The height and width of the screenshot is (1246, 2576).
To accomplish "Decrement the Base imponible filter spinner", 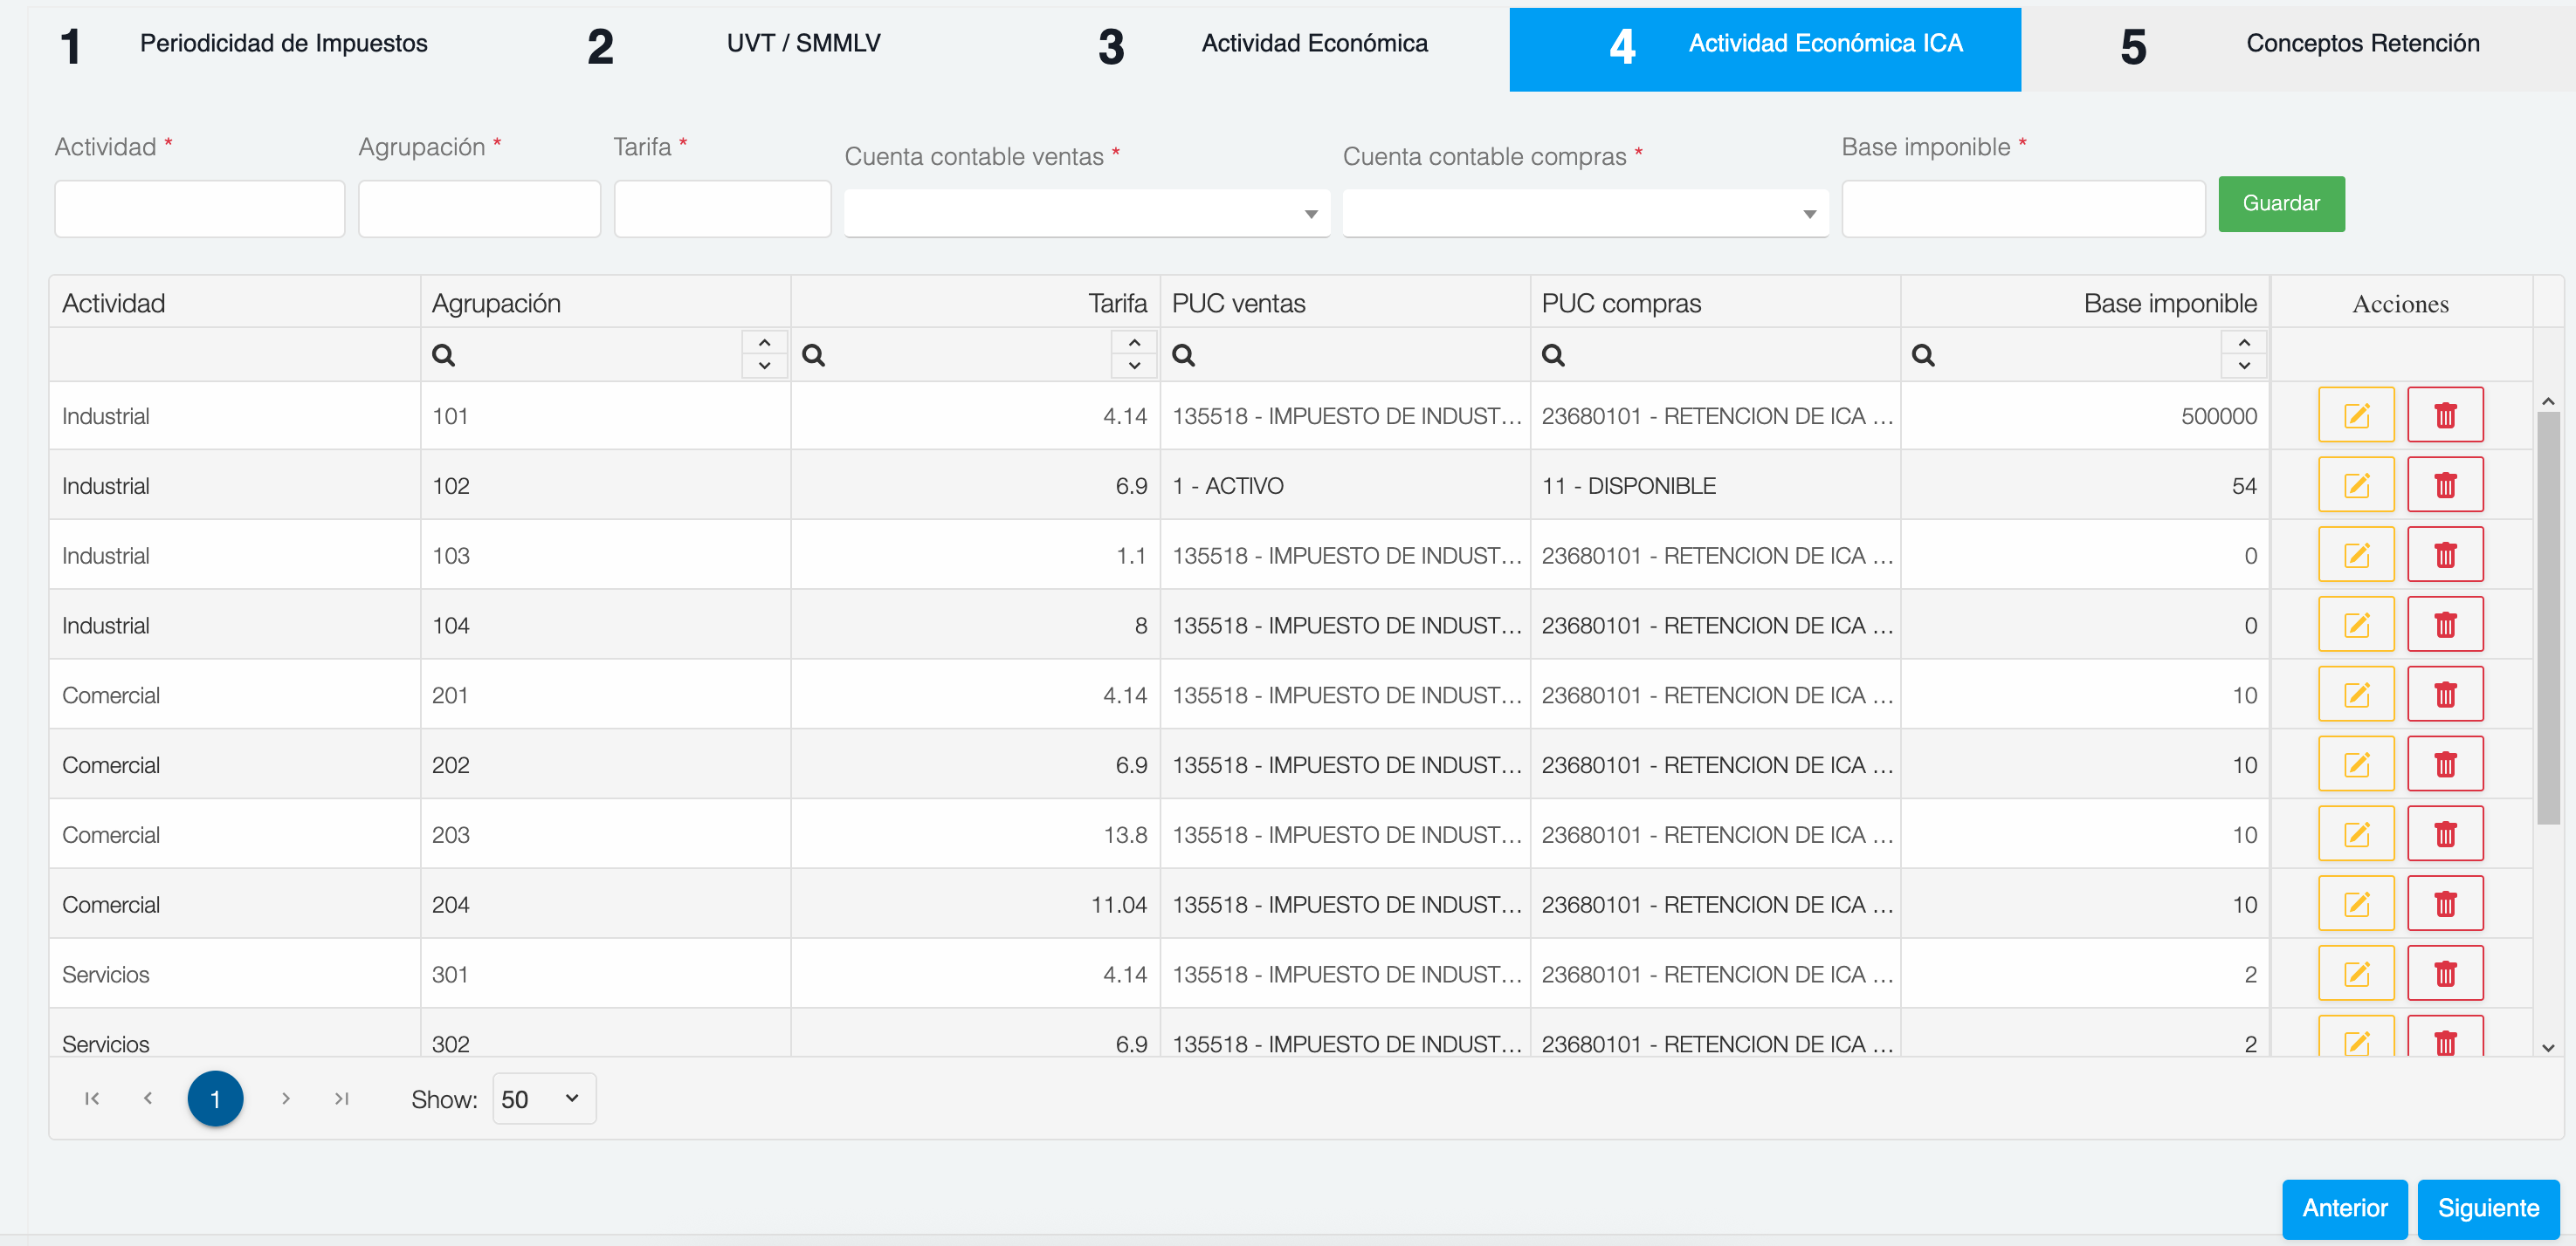I will tap(2244, 366).
